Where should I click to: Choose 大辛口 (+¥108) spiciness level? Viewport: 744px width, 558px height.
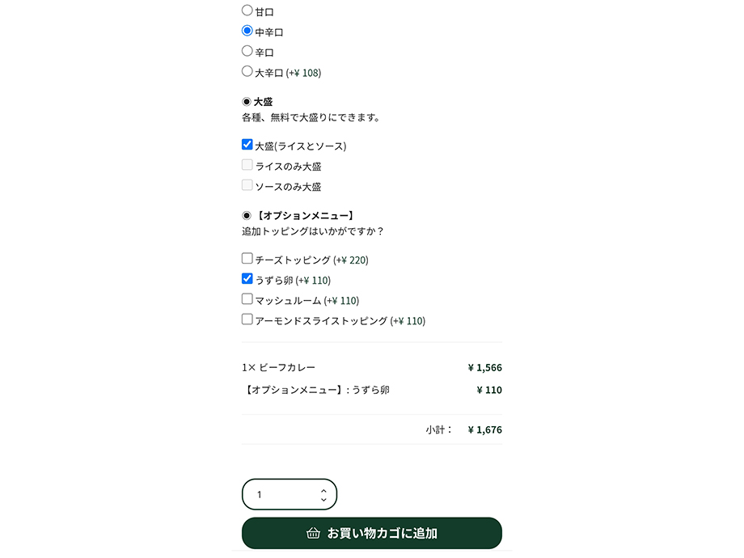[x=247, y=70]
